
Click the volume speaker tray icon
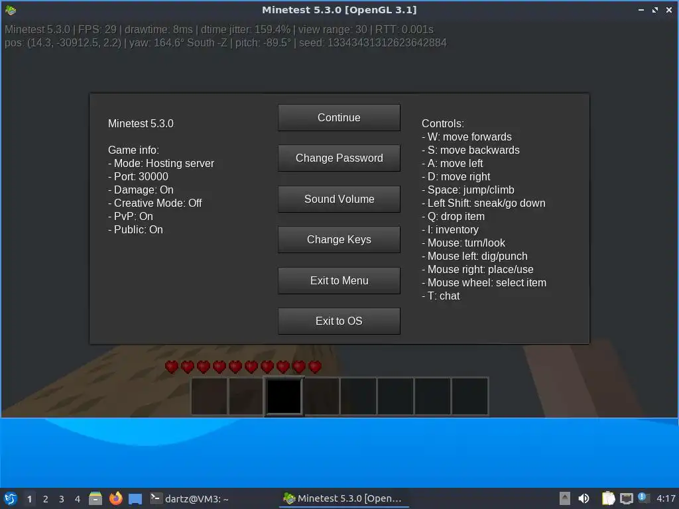tap(584, 498)
